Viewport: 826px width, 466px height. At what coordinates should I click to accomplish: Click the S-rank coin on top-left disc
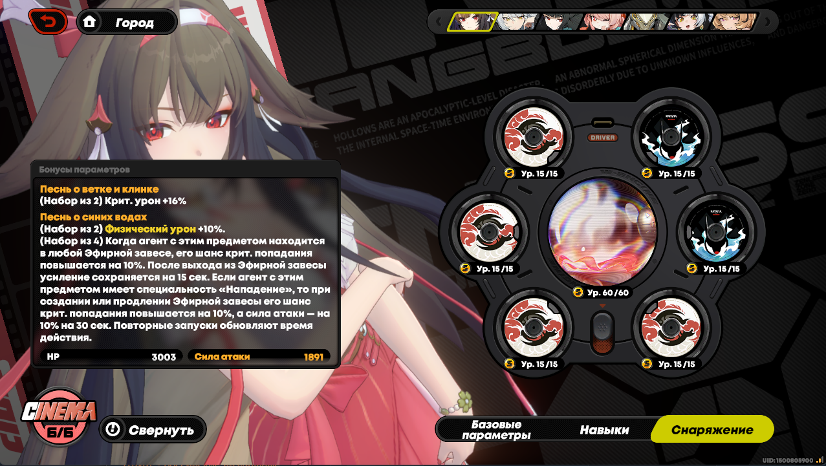pos(509,173)
